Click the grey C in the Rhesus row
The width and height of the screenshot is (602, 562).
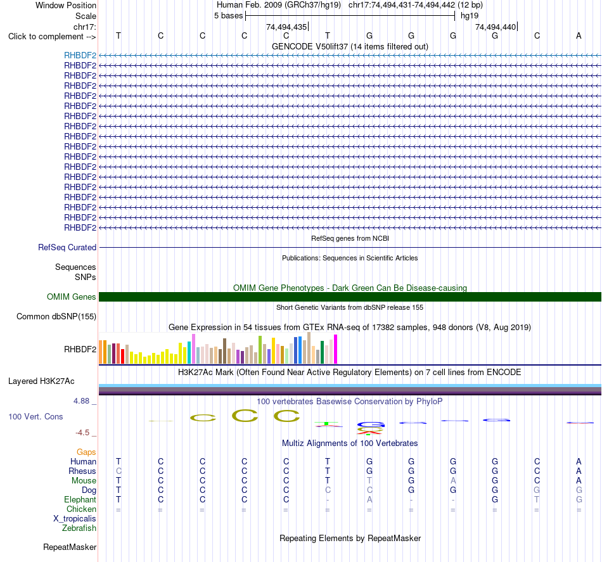[x=118, y=471]
